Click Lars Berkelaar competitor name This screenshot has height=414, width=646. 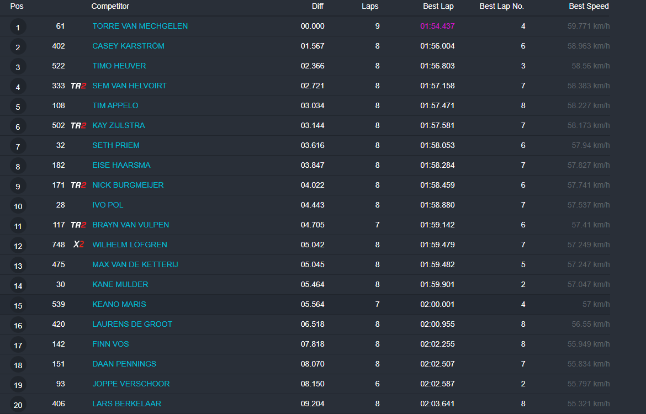tap(126, 404)
